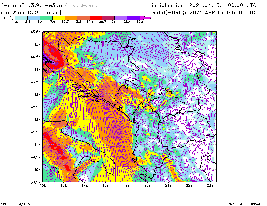Select the orange 10.7–13.8 legend swatch
The image size is (267, 206).
[71, 18]
